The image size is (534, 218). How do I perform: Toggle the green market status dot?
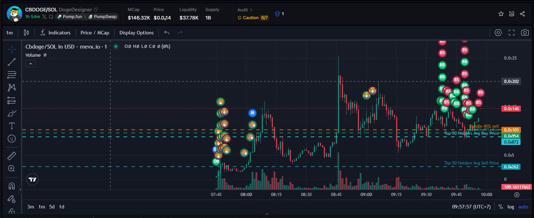coord(116,46)
